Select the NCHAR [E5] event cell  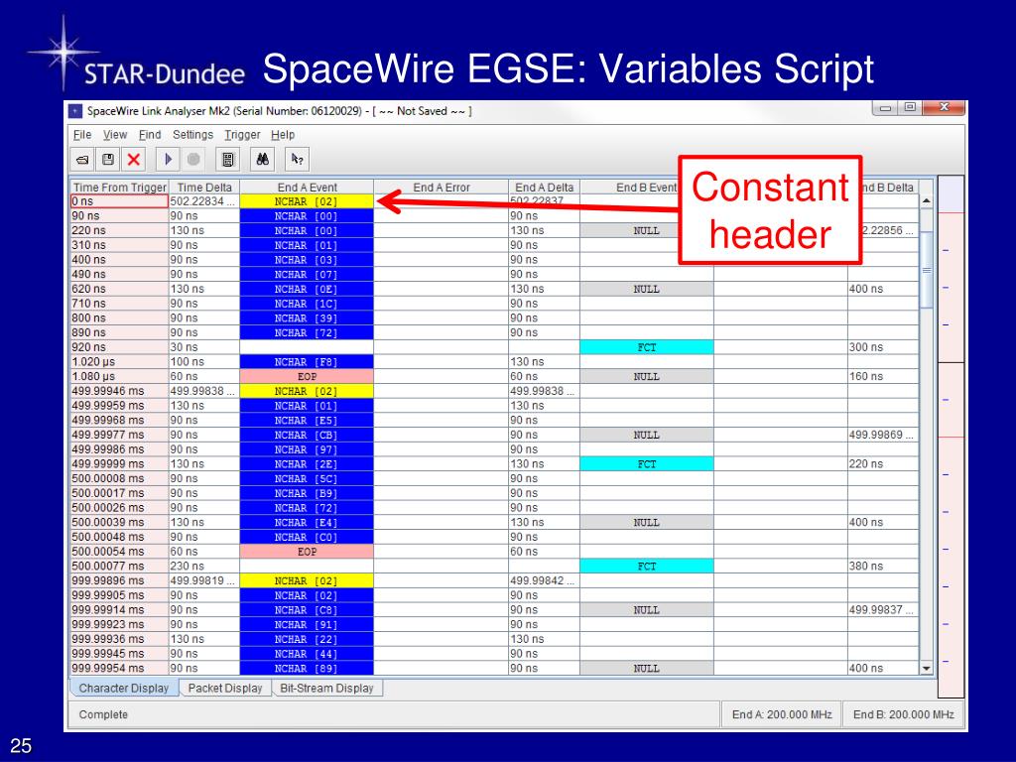[x=307, y=421]
